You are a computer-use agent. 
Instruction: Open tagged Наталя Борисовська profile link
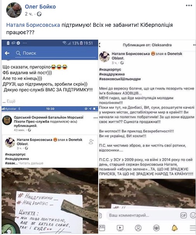point(33,25)
